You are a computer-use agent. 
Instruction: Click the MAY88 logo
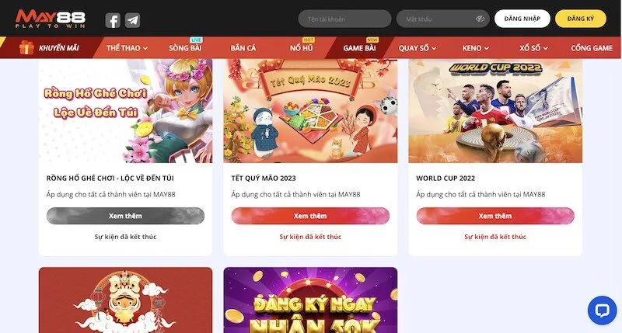51,19
